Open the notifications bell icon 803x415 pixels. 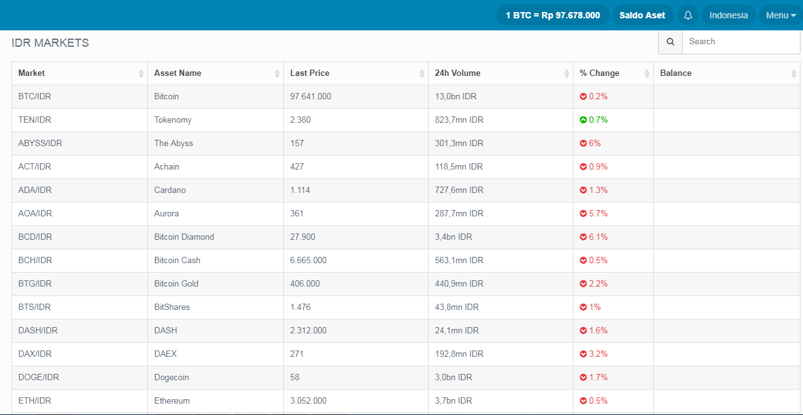tap(688, 15)
